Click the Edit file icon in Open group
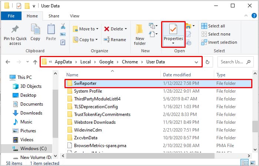 click(189, 34)
